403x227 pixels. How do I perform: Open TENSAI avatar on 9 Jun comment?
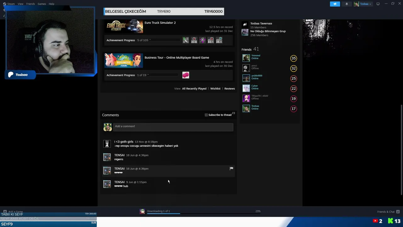click(107, 184)
